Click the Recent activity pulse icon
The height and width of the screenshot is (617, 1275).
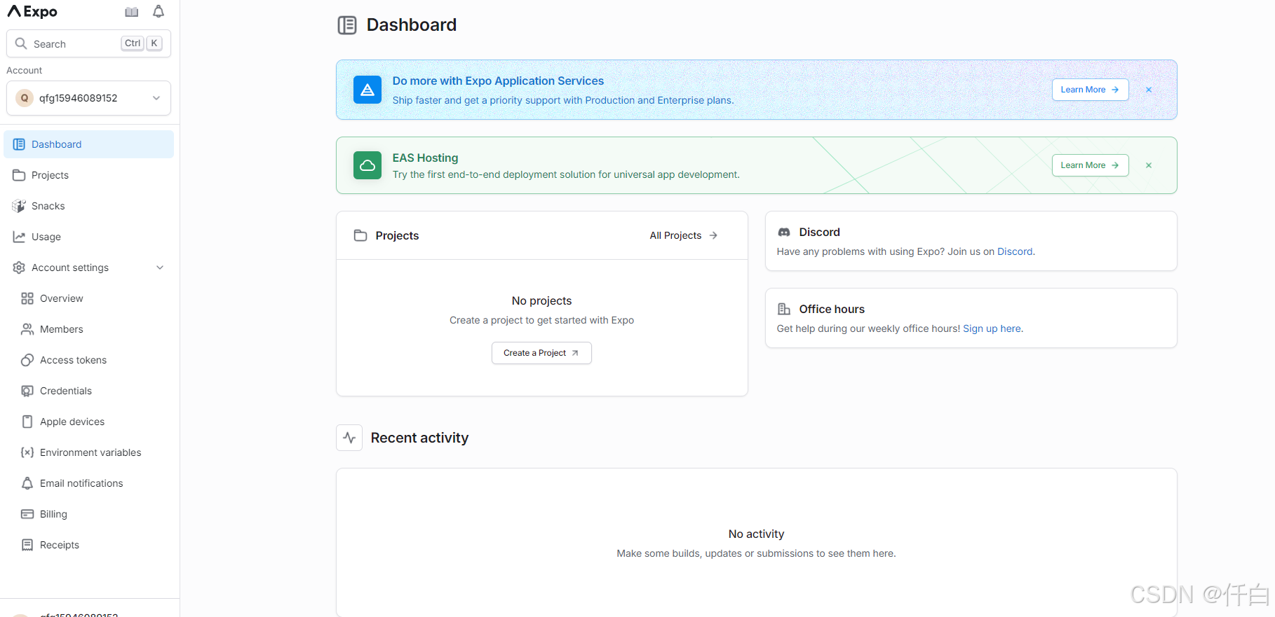click(349, 438)
